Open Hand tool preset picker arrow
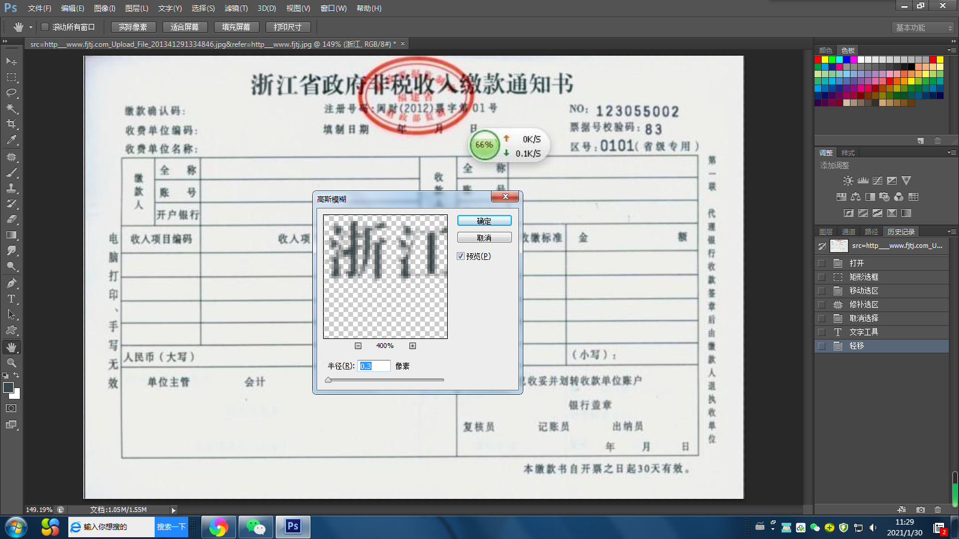 click(31, 27)
